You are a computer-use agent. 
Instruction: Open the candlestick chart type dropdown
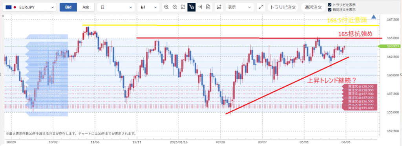(148, 7)
